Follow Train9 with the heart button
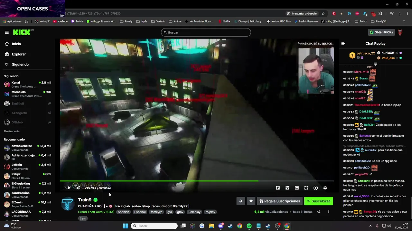 (x=251, y=201)
